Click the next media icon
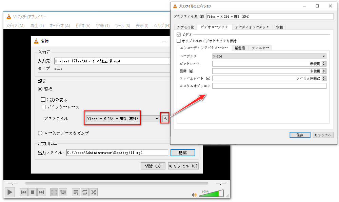339x202 pixels. coord(41,192)
